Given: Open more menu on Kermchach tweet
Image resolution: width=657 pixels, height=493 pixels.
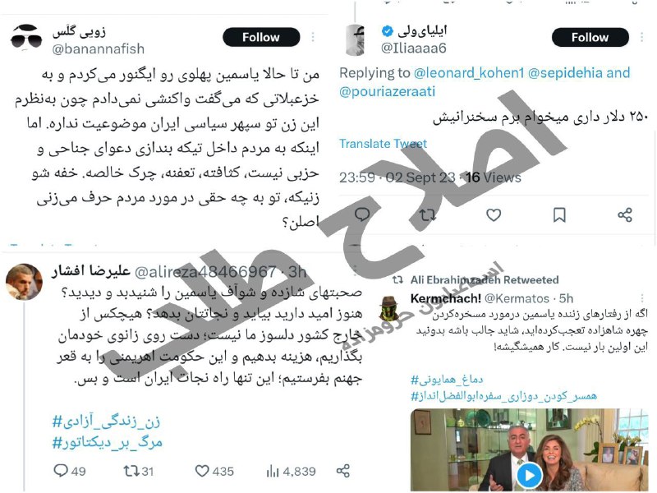Looking at the screenshot, I should [643, 298].
